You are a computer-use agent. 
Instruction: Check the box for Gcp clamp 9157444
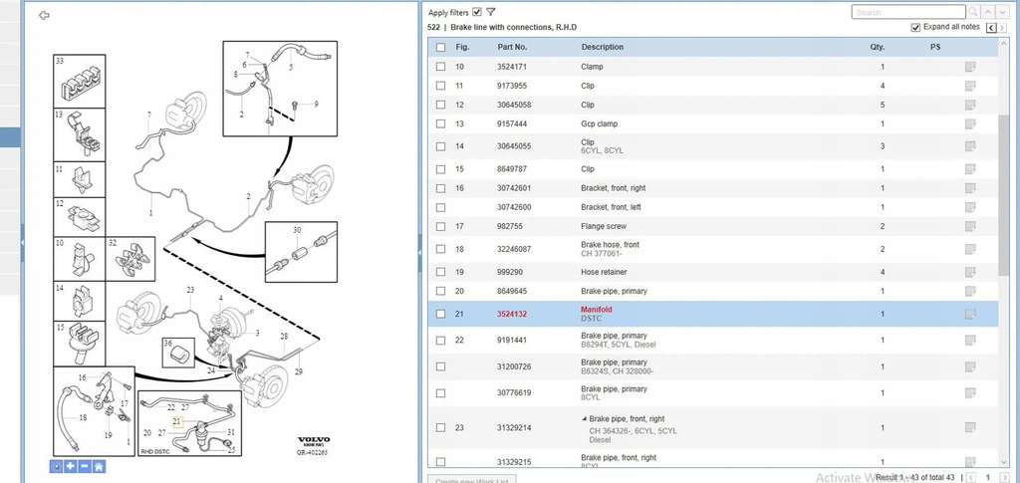click(x=441, y=123)
